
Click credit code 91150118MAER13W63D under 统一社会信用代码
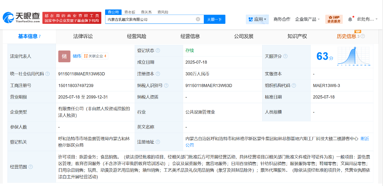point(82,74)
